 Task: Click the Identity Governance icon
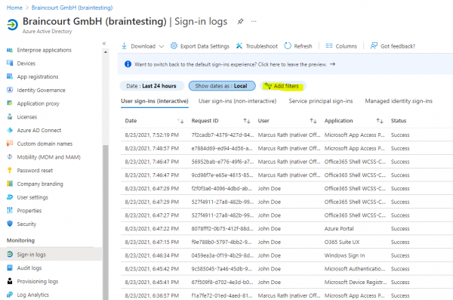10,90
